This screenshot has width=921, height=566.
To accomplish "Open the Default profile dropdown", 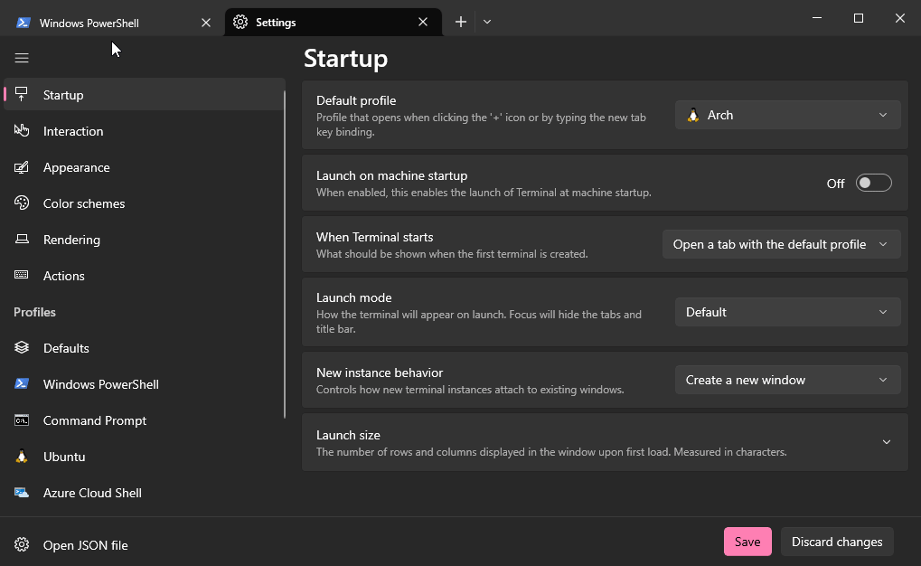I will [787, 115].
